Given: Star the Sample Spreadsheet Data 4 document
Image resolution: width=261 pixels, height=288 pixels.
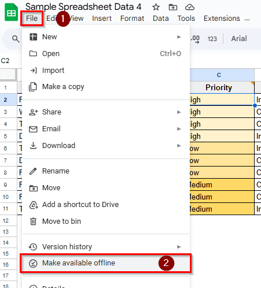Looking at the screenshot, I should click(x=156, y=8).
